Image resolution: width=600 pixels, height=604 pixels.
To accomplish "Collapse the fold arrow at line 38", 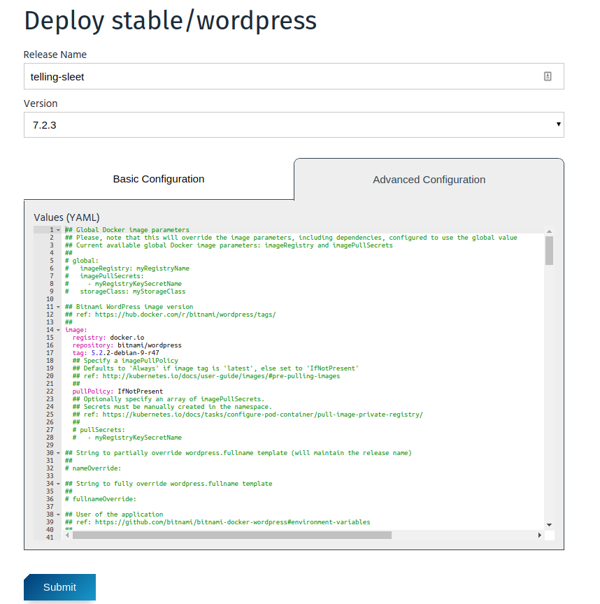I will [58, 515].
